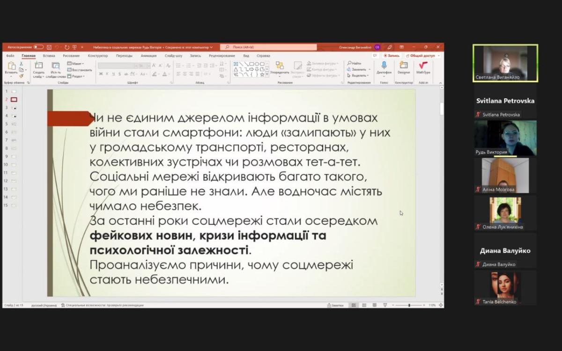Click the Save icon in title bar

[49, 47]
